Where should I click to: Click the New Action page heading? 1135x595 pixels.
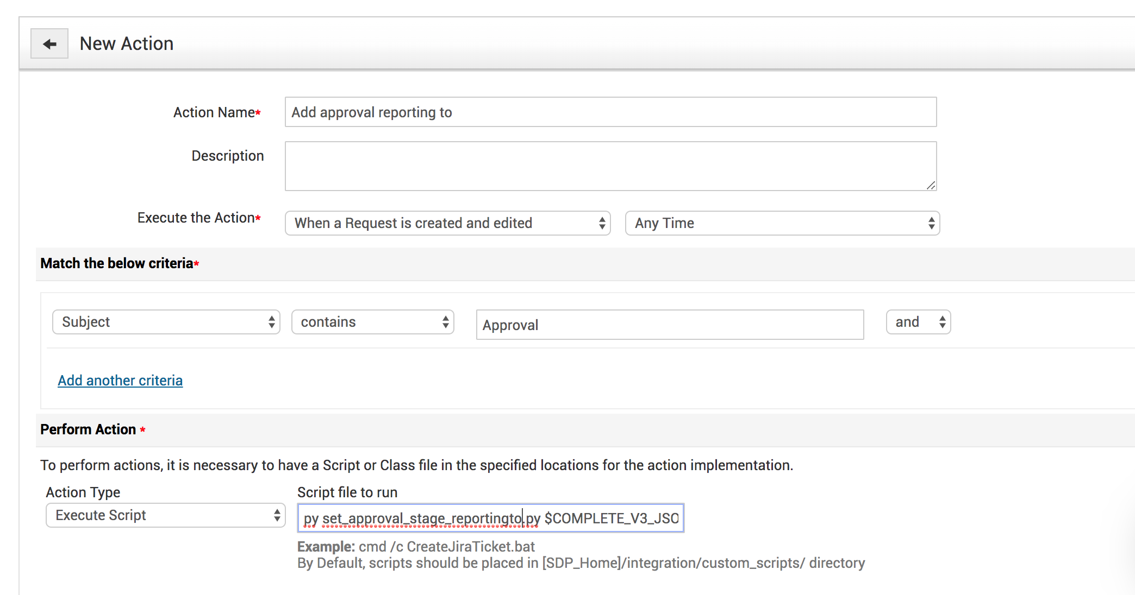point(127,44)
